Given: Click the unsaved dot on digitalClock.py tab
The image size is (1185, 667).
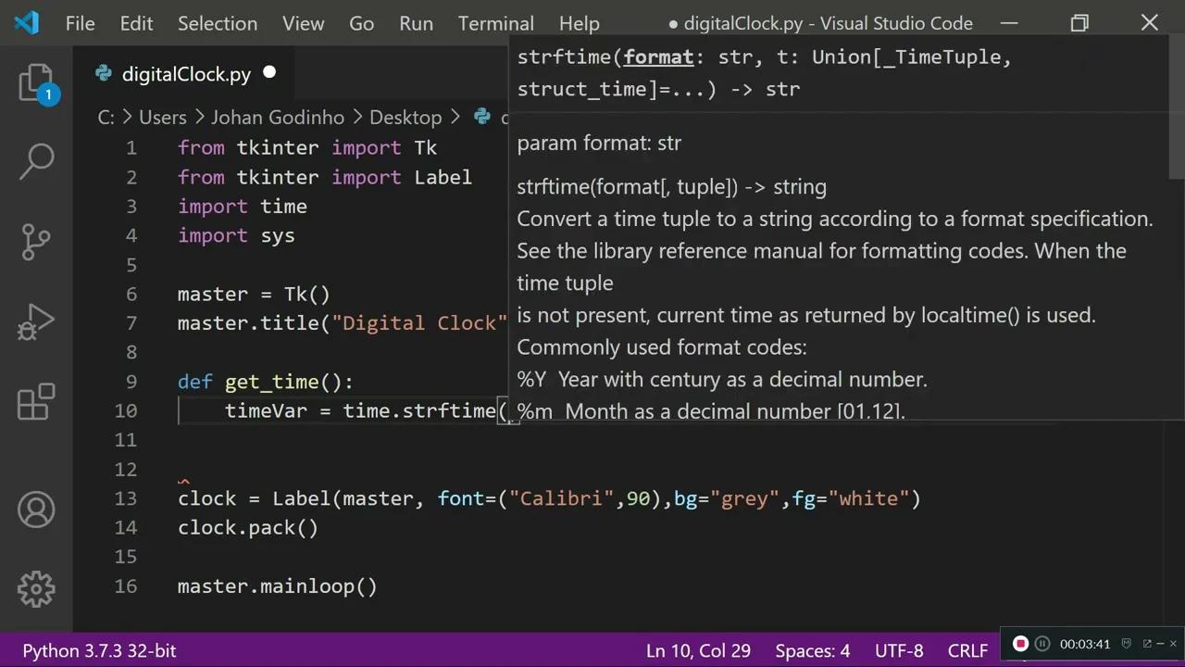Looking at the screenshot, I should click(x=269, y=72).
